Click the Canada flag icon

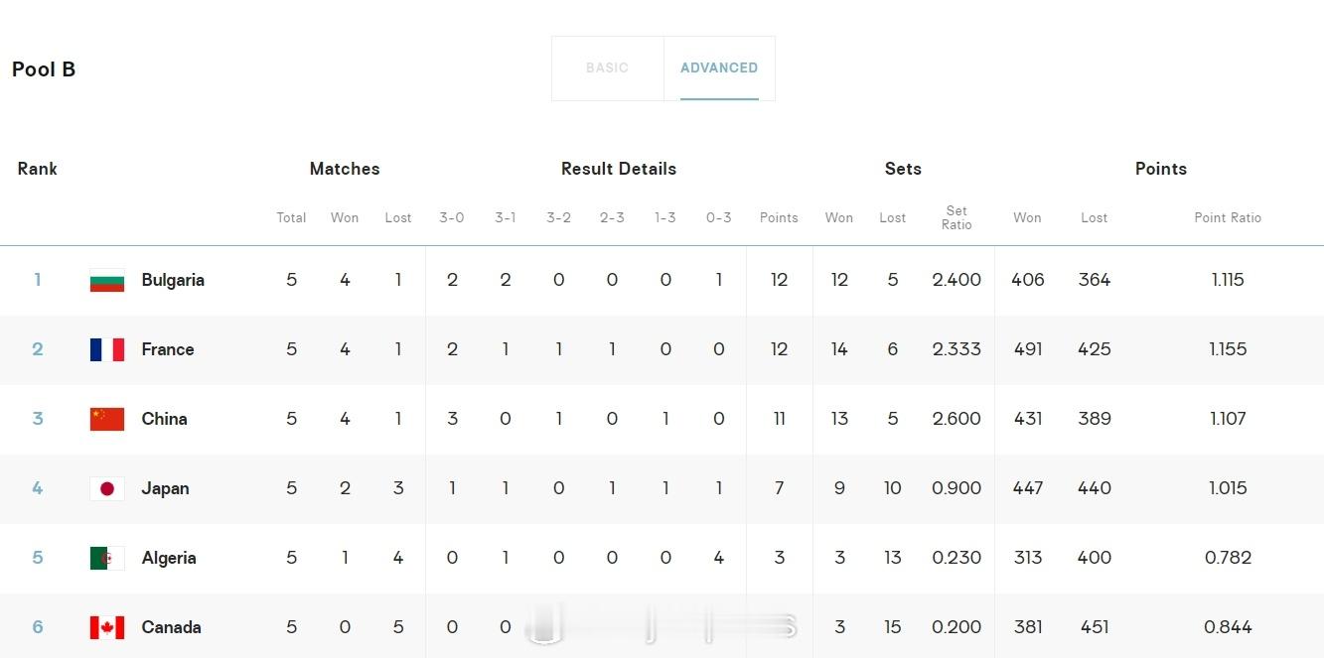click(x=107, y=627)
